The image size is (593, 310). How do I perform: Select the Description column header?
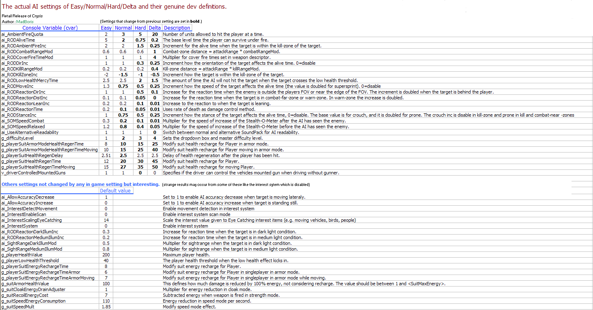[x=177, y=28]
